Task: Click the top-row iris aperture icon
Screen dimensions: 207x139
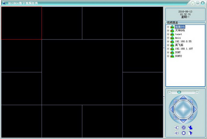Action: click(x=183, y=127)
